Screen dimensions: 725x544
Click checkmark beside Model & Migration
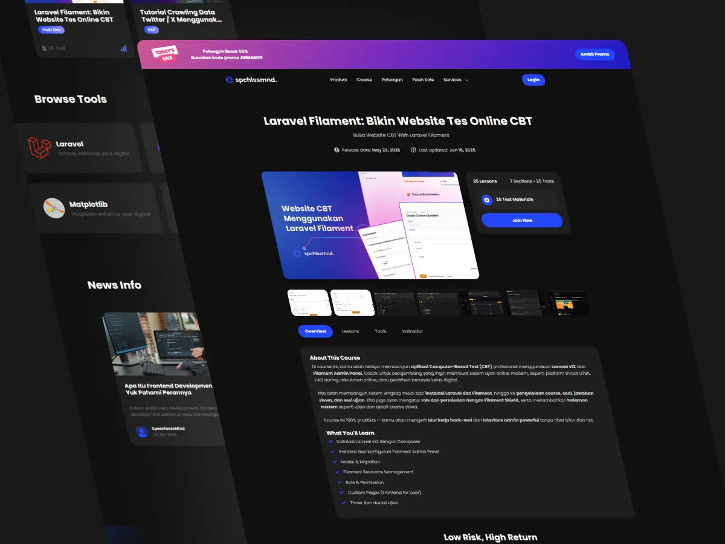pyautogui.click(x=335, y=462)
